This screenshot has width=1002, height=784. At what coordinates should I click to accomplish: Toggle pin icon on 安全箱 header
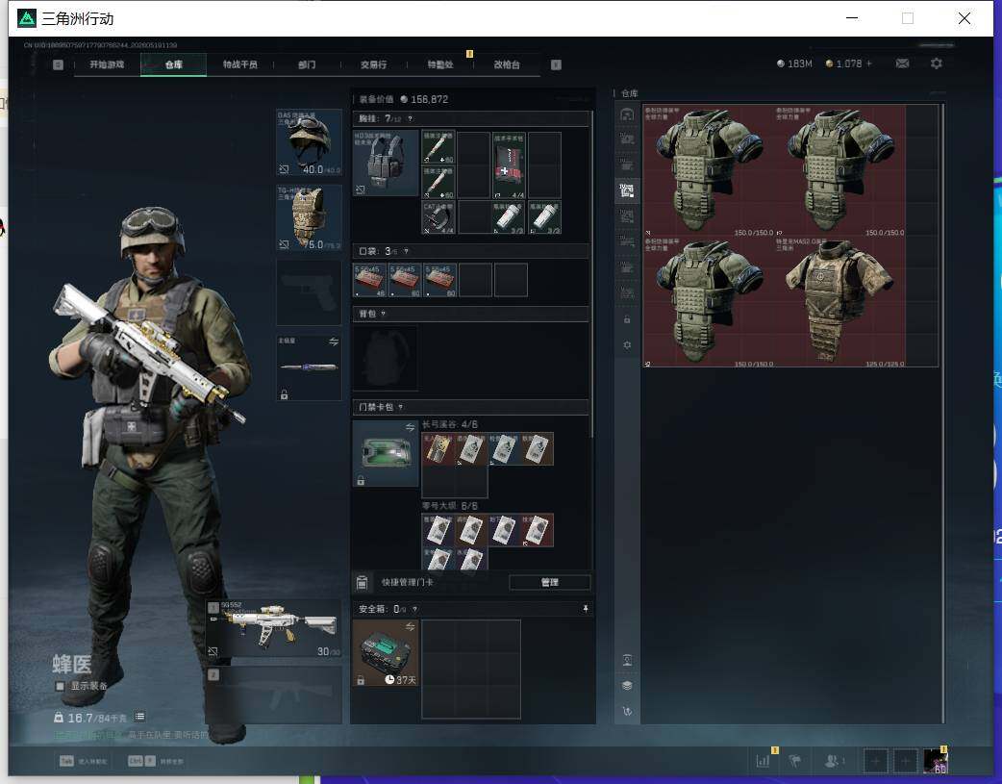[586, 609]
